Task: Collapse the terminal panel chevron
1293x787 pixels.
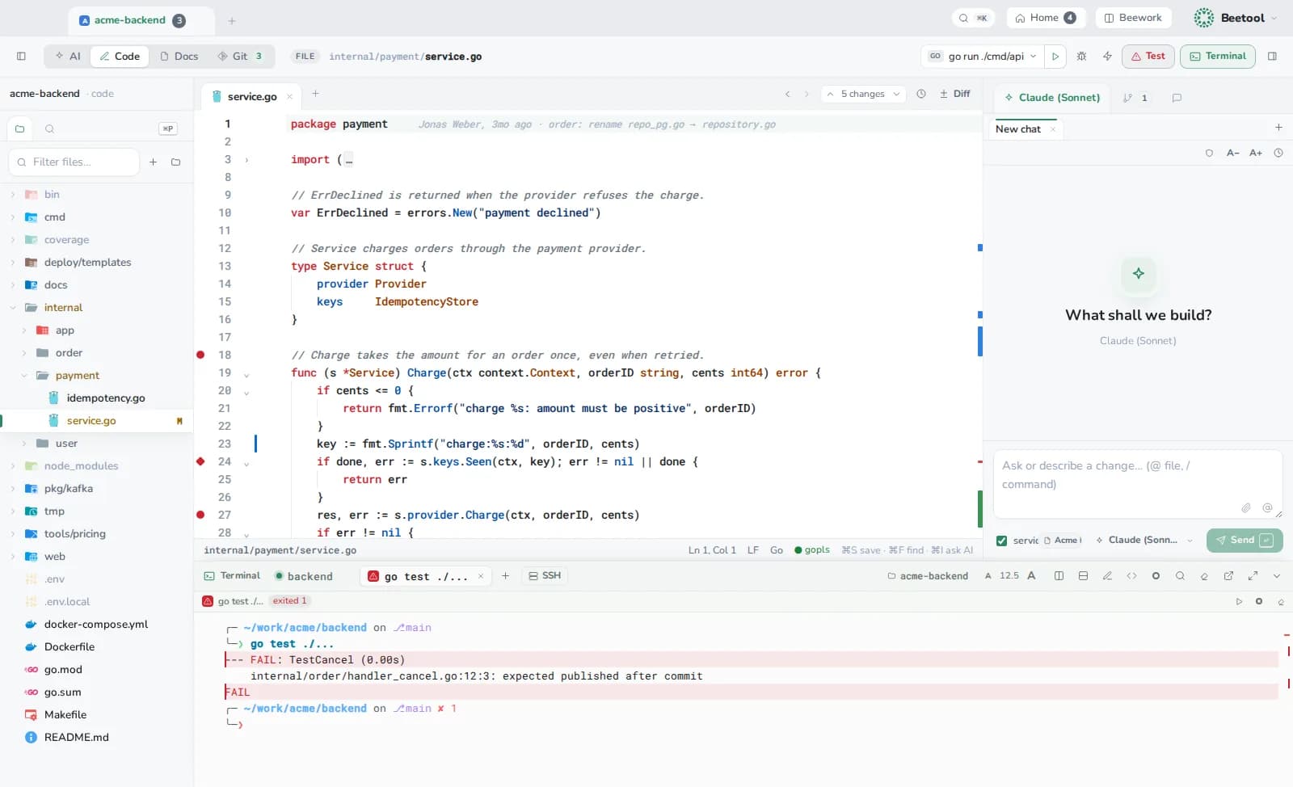Action: tap(1277, 576)
